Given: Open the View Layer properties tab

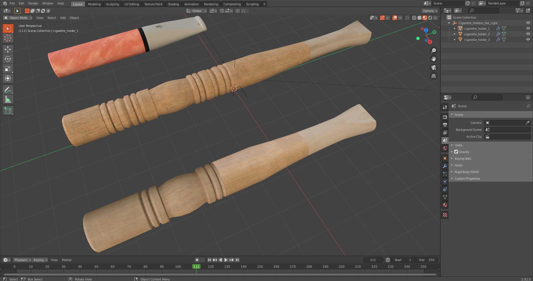Looking at the screenshot, I should (445, 132).
